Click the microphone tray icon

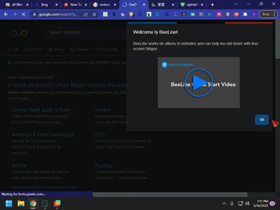pos(232,203)
